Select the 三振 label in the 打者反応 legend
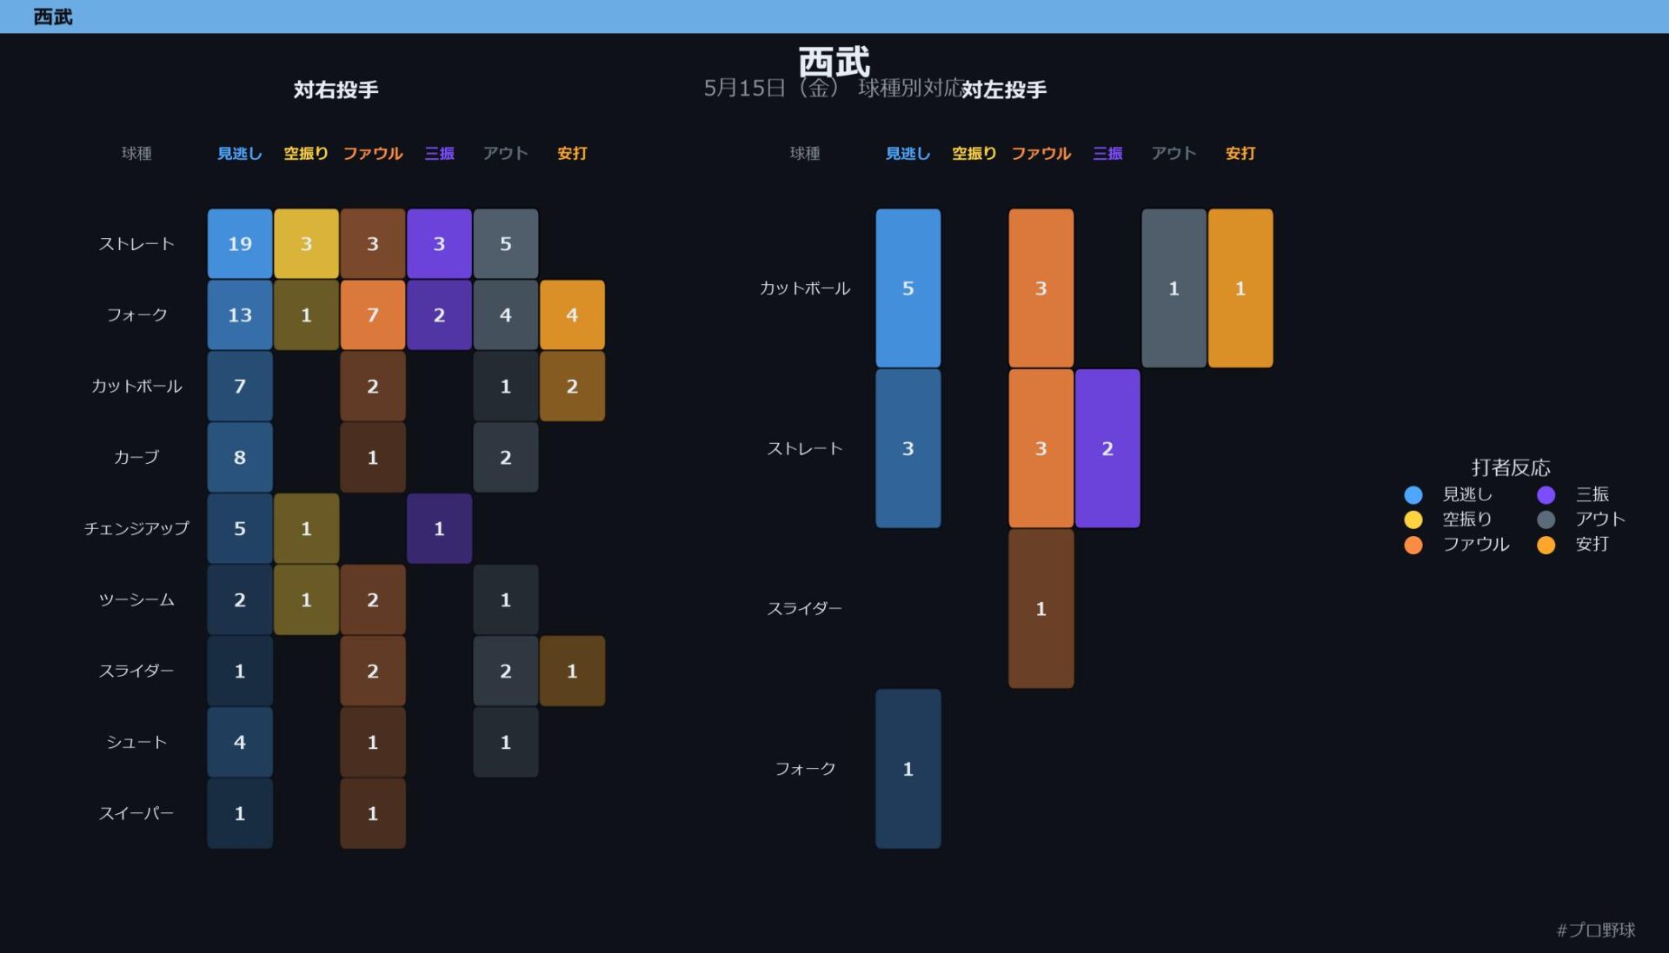 pyautogui.click(x=1593, y=494)
